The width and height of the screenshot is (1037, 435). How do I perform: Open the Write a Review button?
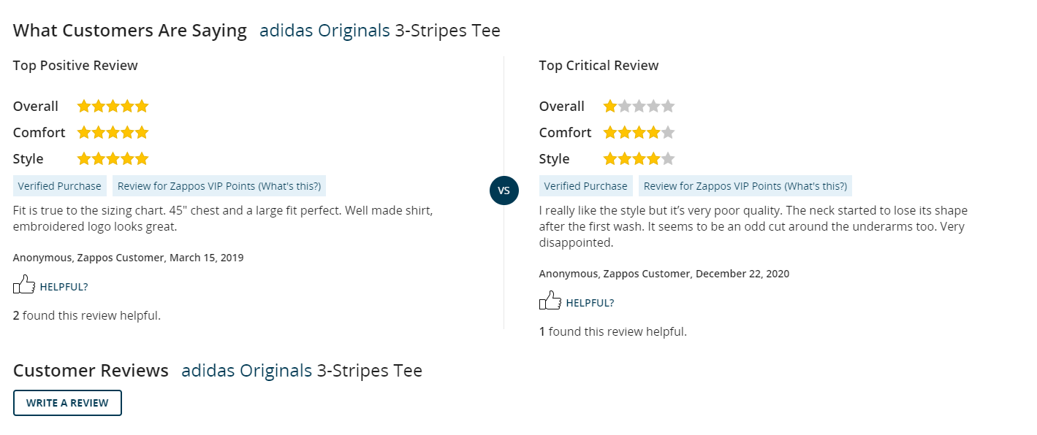(x=67, y=403)
